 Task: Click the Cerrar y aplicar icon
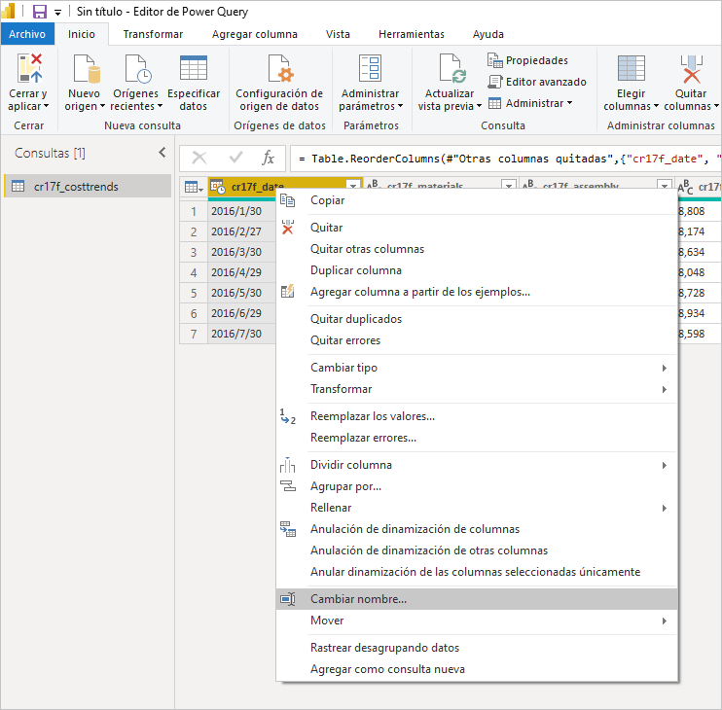(x=29, y=68)
